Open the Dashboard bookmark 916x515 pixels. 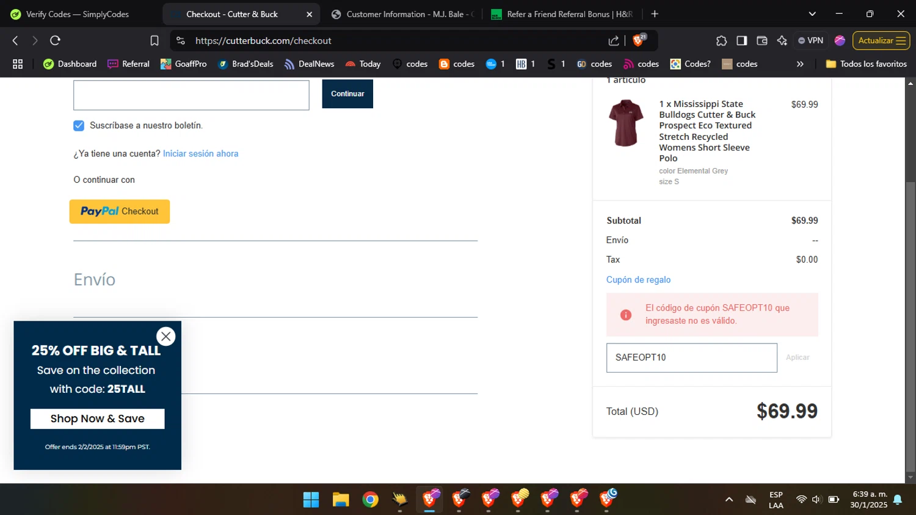[x=70, y=64]
